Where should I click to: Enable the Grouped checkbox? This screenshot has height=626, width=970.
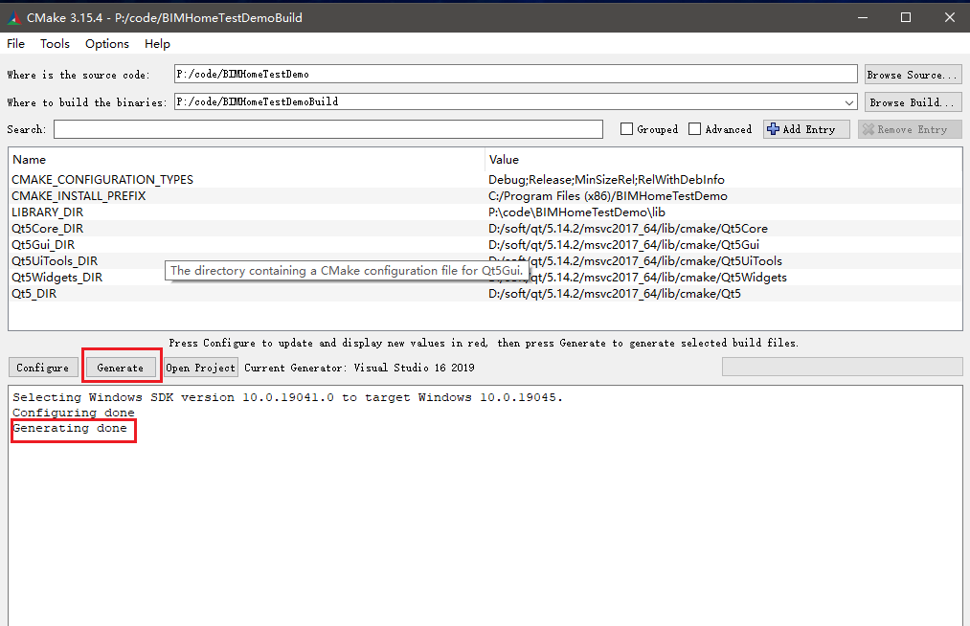pyautogui.click(x=627, y=129)
